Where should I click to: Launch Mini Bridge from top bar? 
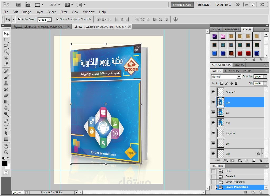coord(28,5)
